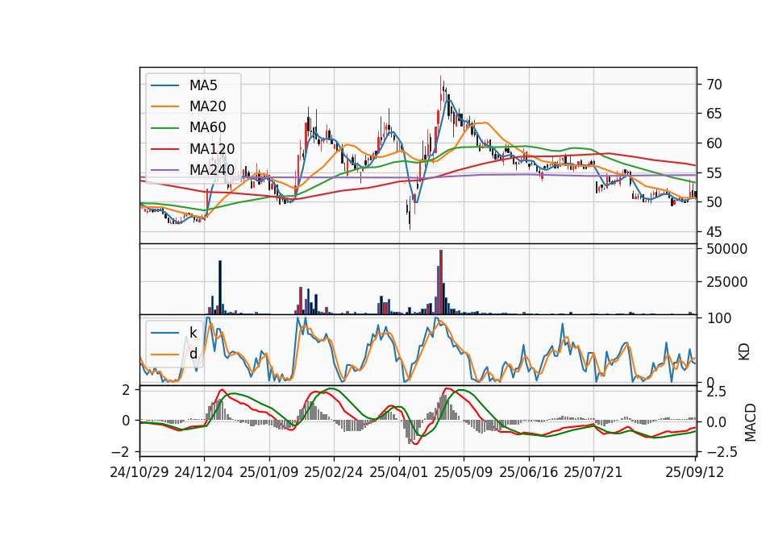Click the MA60 legend label
774x556 pixels.
pos(207,128)
